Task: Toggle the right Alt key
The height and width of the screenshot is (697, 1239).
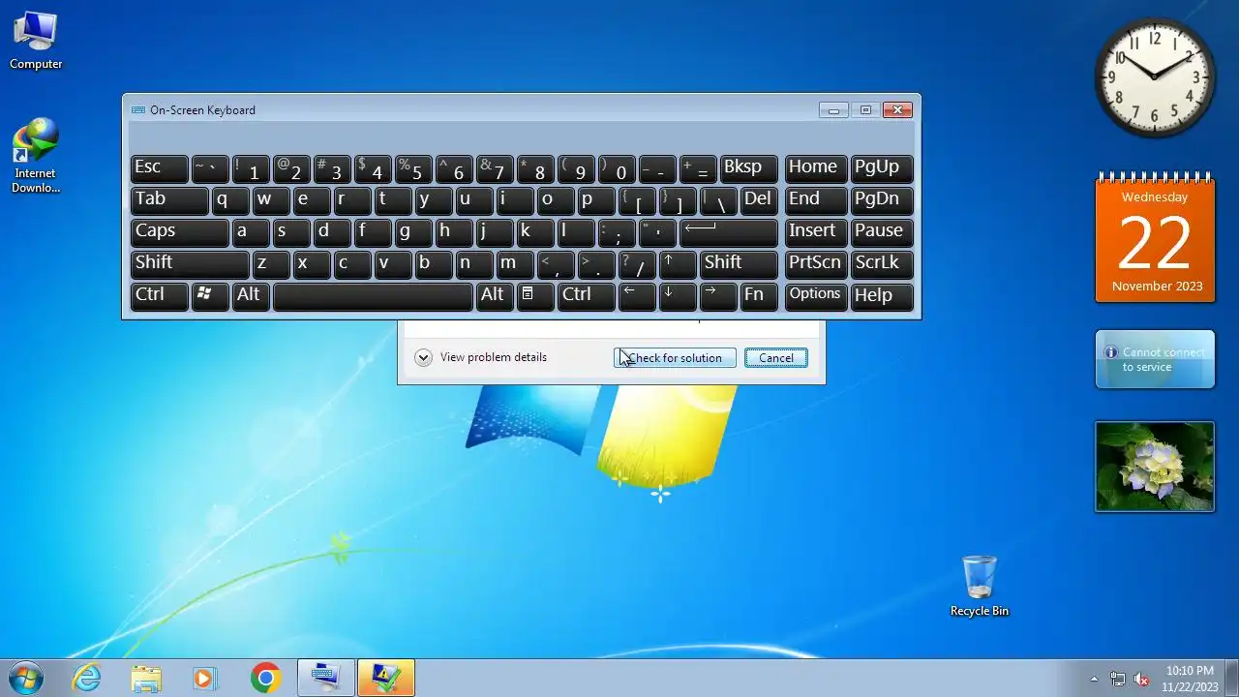Action: [x=495, y=295]
